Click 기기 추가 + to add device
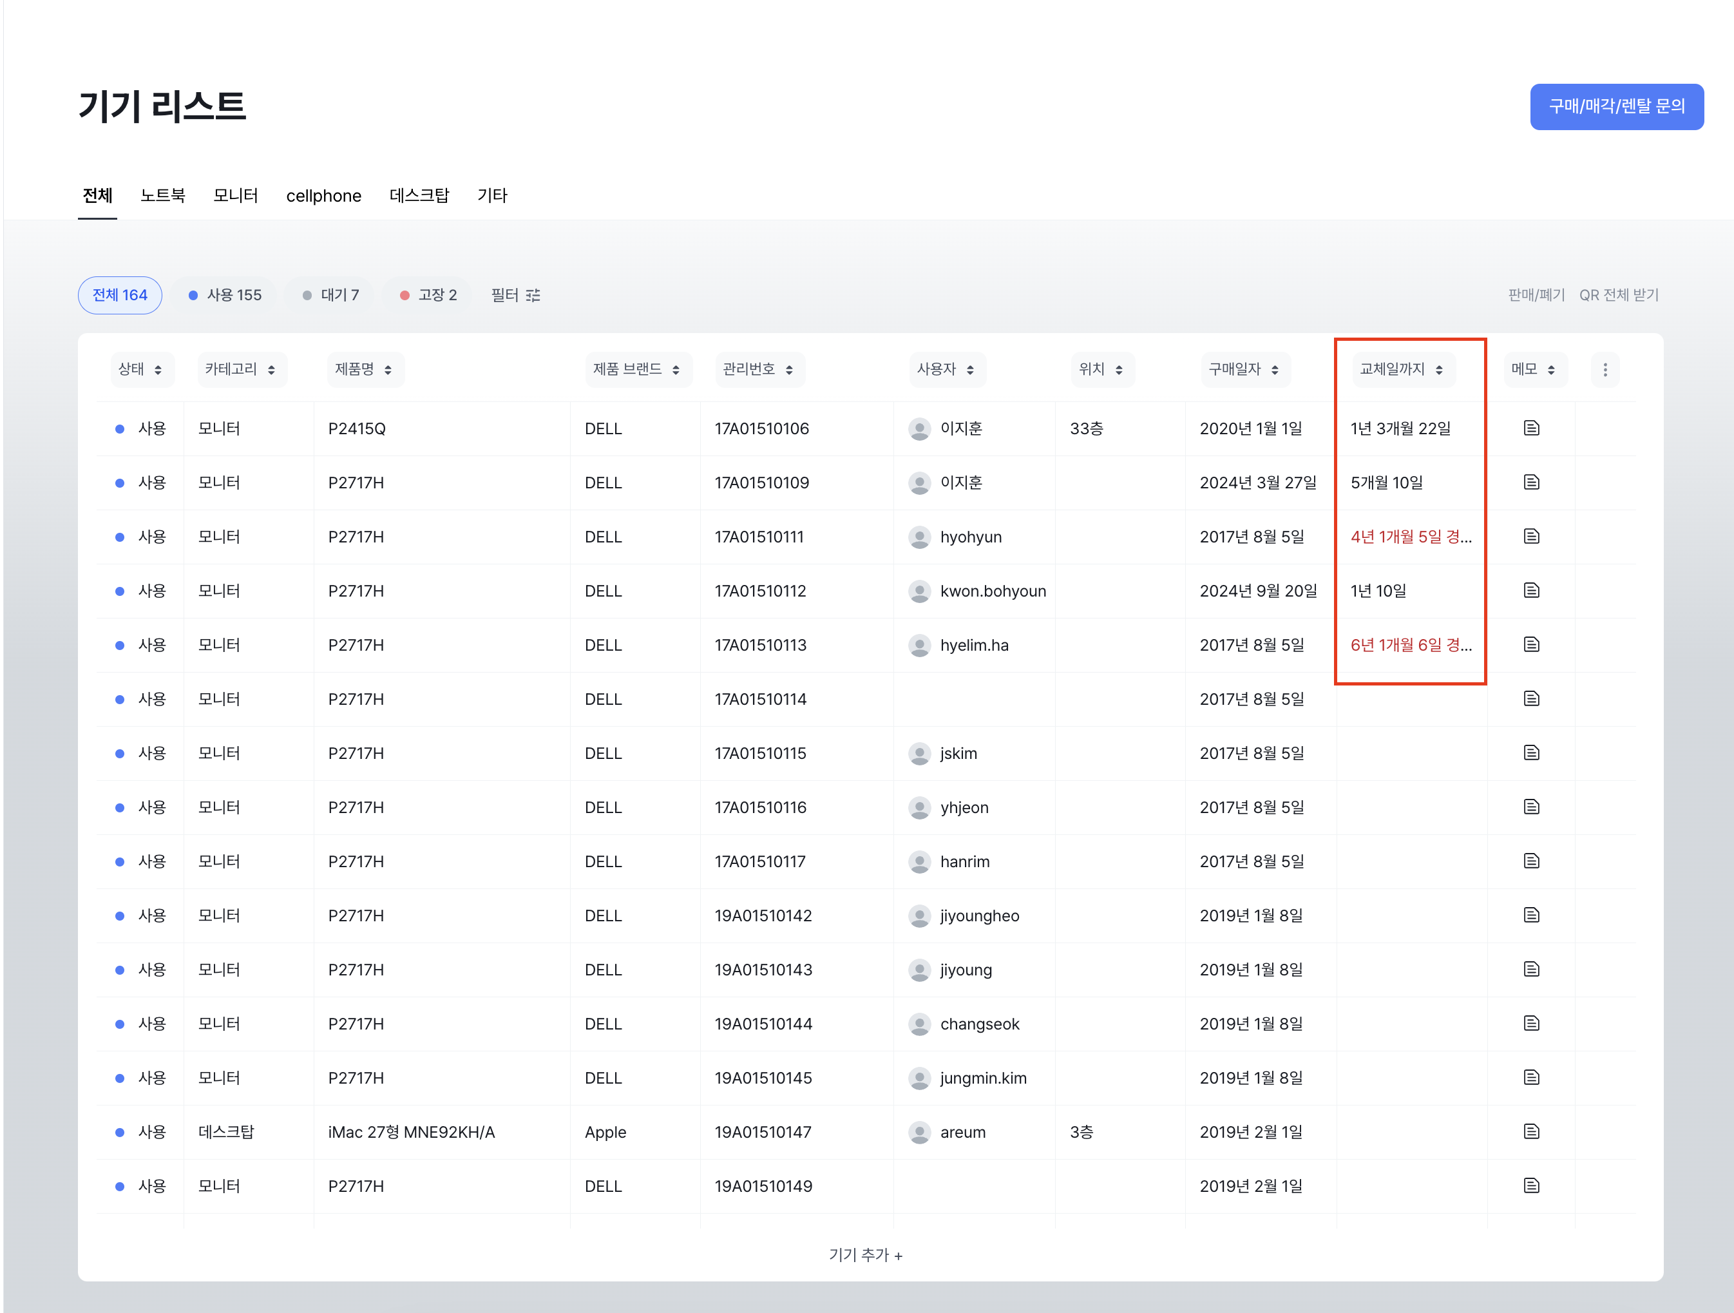The image size is (1734, 1313). coord(866,1255)
